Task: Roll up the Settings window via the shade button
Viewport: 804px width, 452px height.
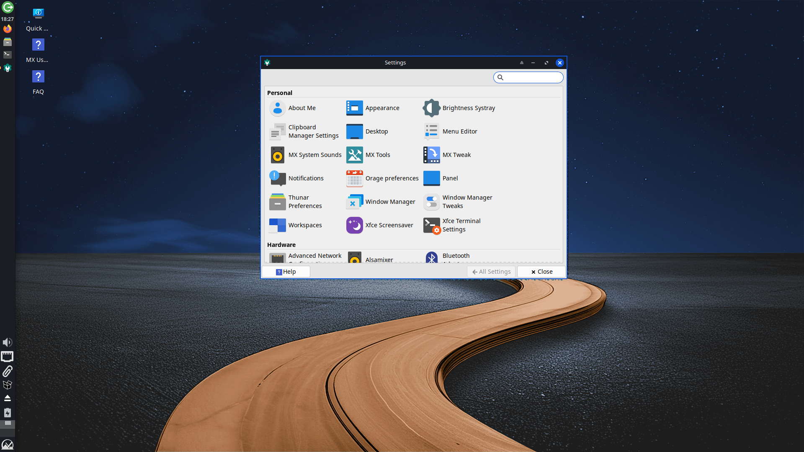Action: pyautogui.click(x=522, y=63)
